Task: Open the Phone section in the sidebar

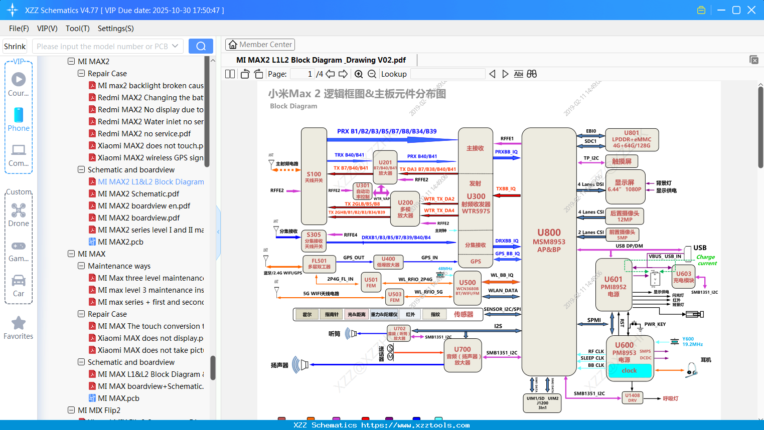Action: (x=19, y=120)
